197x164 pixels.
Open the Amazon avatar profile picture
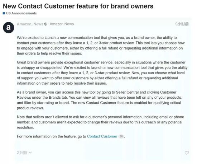pyautogui.click(x=9, y=28)
